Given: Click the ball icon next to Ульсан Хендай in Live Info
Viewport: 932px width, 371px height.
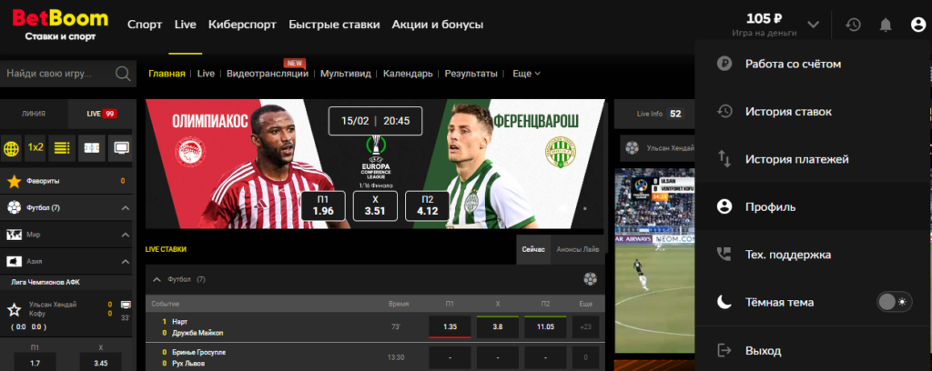Looking at the screenshot, I should click(x=632, y=147).
